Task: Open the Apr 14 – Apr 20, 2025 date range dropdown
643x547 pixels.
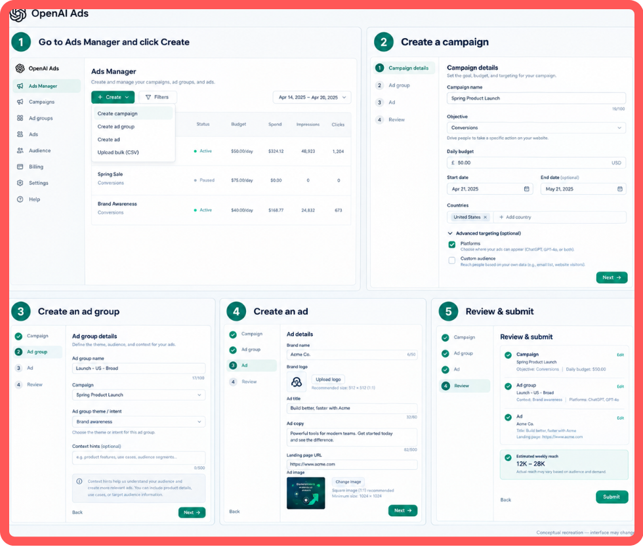Action: point(312,98)
